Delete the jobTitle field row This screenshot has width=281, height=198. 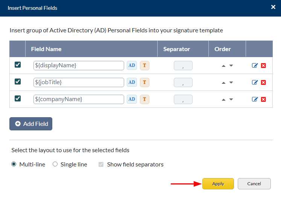[x=263, y=82]
